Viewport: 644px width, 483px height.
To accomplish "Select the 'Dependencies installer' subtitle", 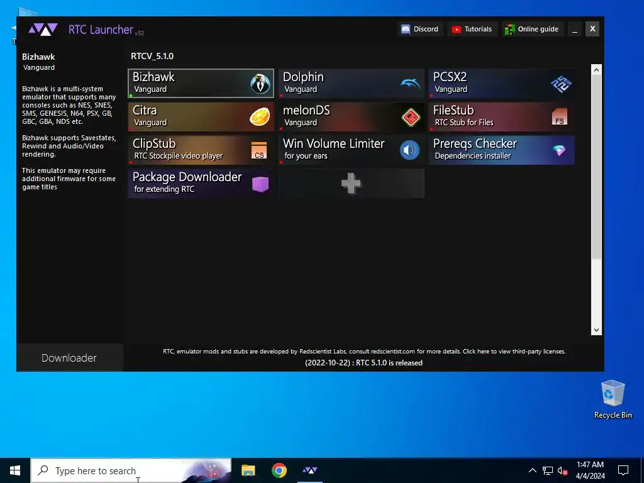I will tap(473, 156).
